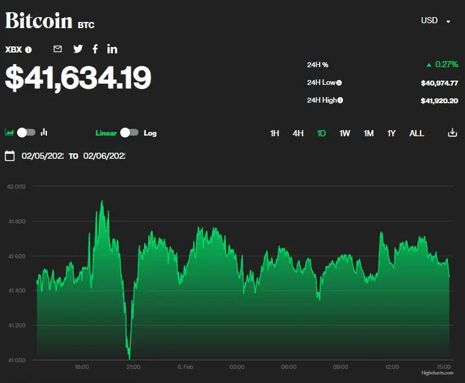
Task: Open XBX info tooltip icon
Action: click(x=29, y=49)
